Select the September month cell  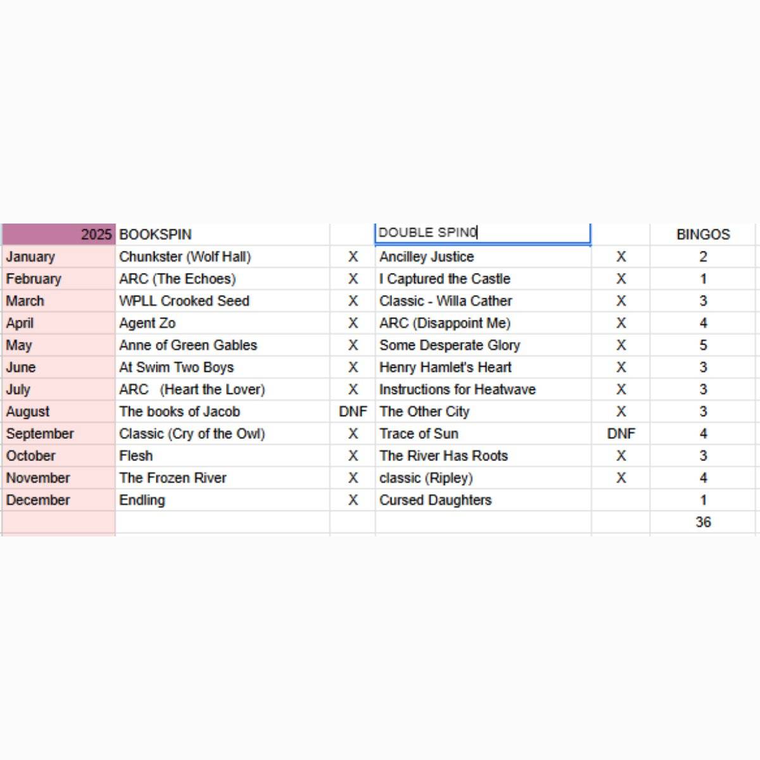click(58, 434)
